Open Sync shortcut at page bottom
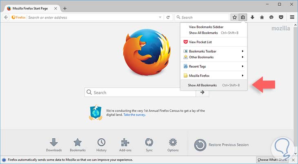298x164 pixels. tap(149, 145)
